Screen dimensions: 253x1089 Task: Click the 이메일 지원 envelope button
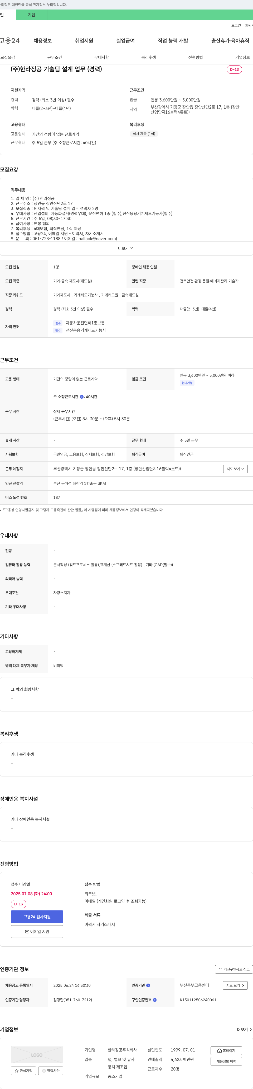(x=37, y=931)
